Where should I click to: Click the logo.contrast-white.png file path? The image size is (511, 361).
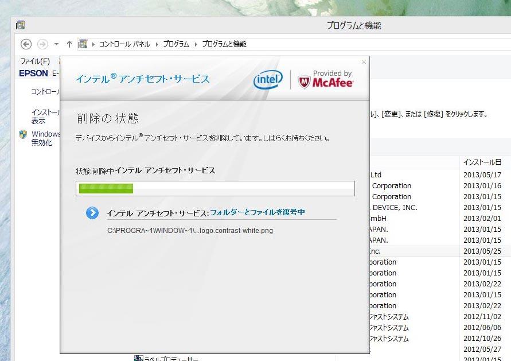pyautogui.click(x=190, y=231)
